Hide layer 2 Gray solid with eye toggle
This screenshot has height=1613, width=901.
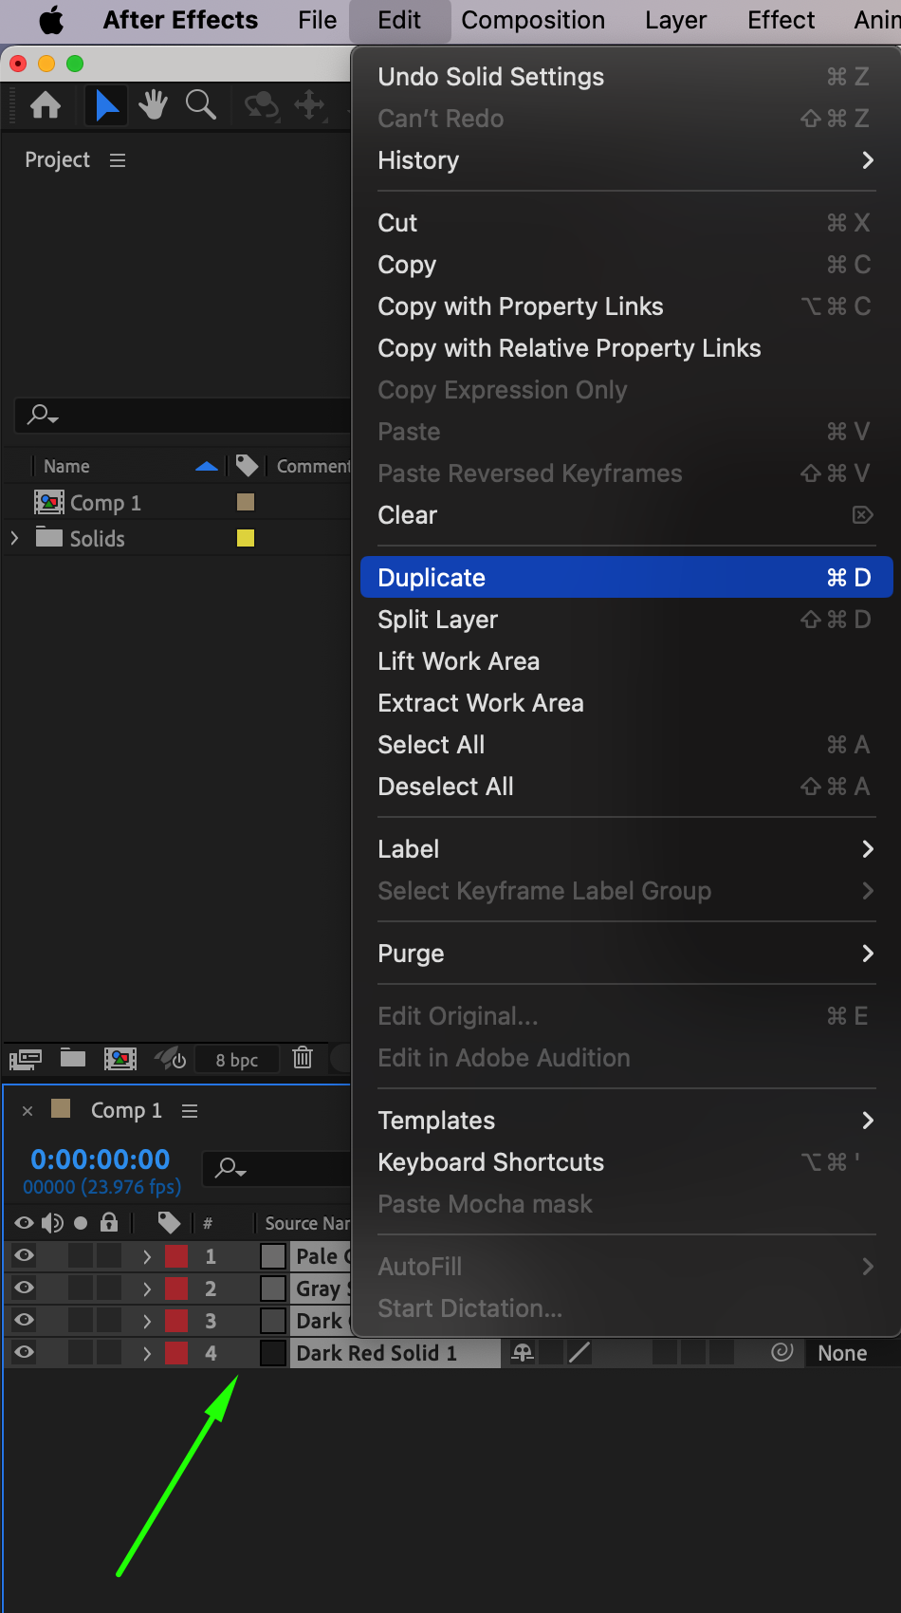coord(24,1288)
